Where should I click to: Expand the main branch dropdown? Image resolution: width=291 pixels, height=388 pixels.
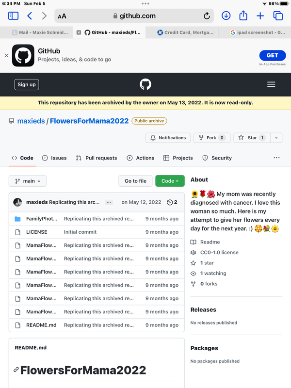[28, 181]
